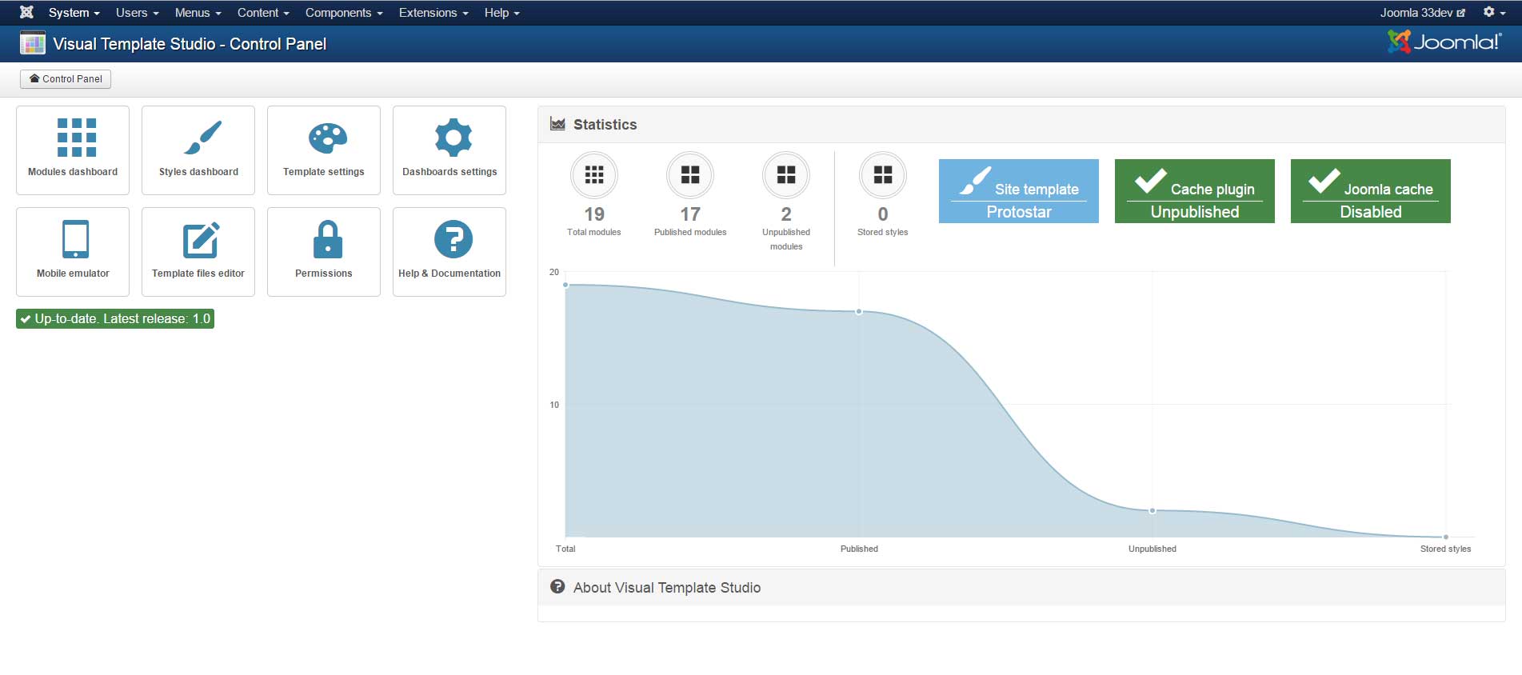Click the 2 unpublished modules count
The image size is (1522, 675).
point(786,214)
